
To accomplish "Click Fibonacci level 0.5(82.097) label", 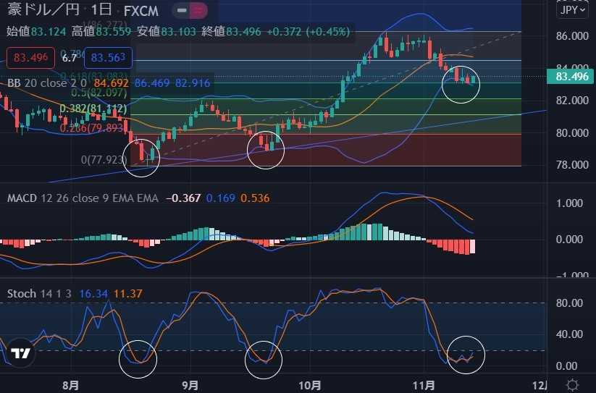I will coord(98,93).
